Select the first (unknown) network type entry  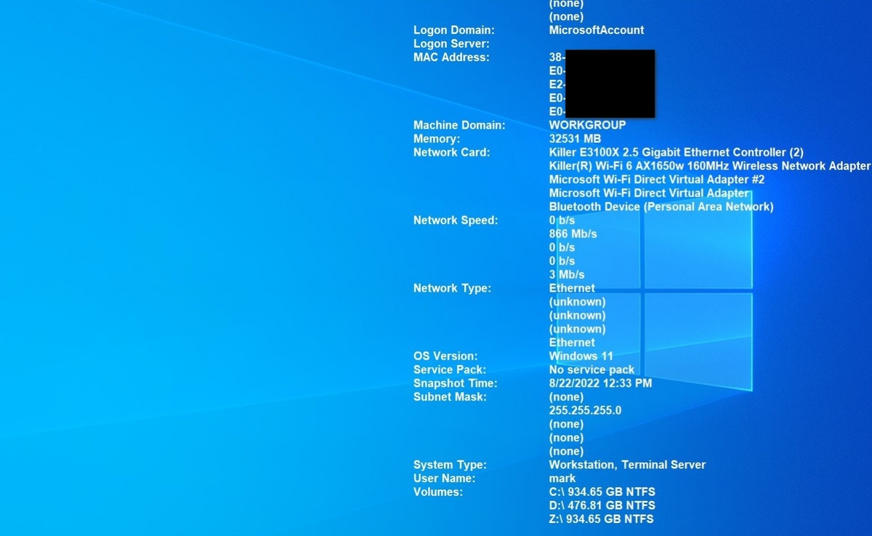576,301
